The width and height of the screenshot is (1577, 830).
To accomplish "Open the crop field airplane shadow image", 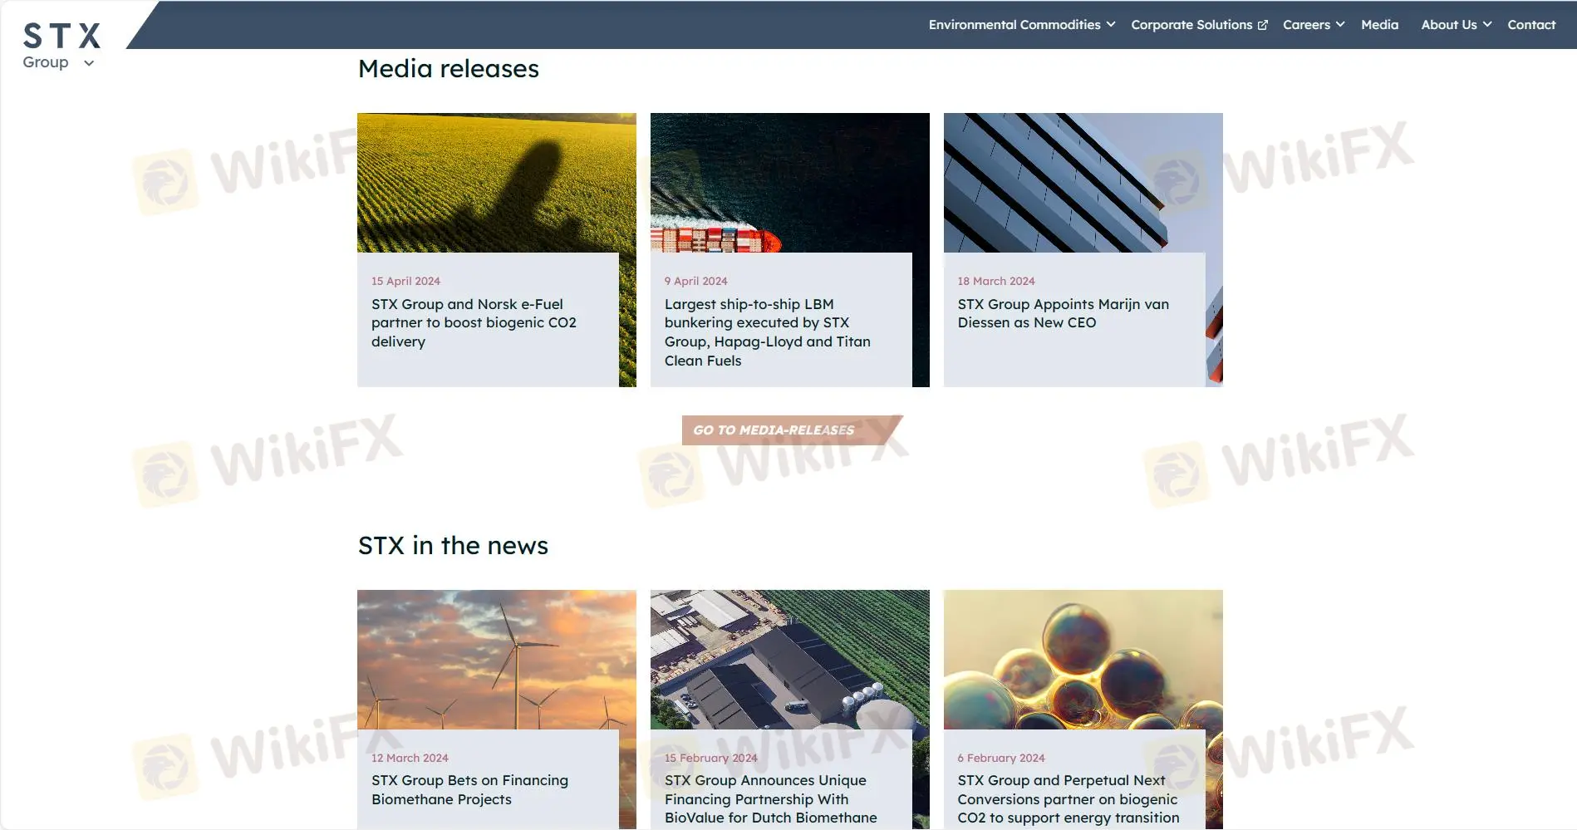I will tap(496, 183).
